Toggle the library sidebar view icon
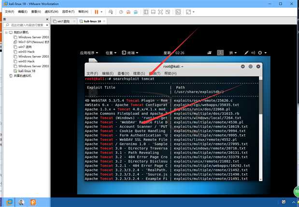This screenshot has height=207, width=299. [x=146, y=12]
